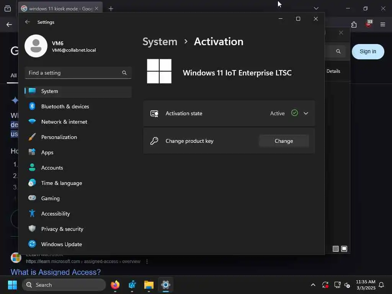
Task: Click the browser back arrow
Action: 9,24
